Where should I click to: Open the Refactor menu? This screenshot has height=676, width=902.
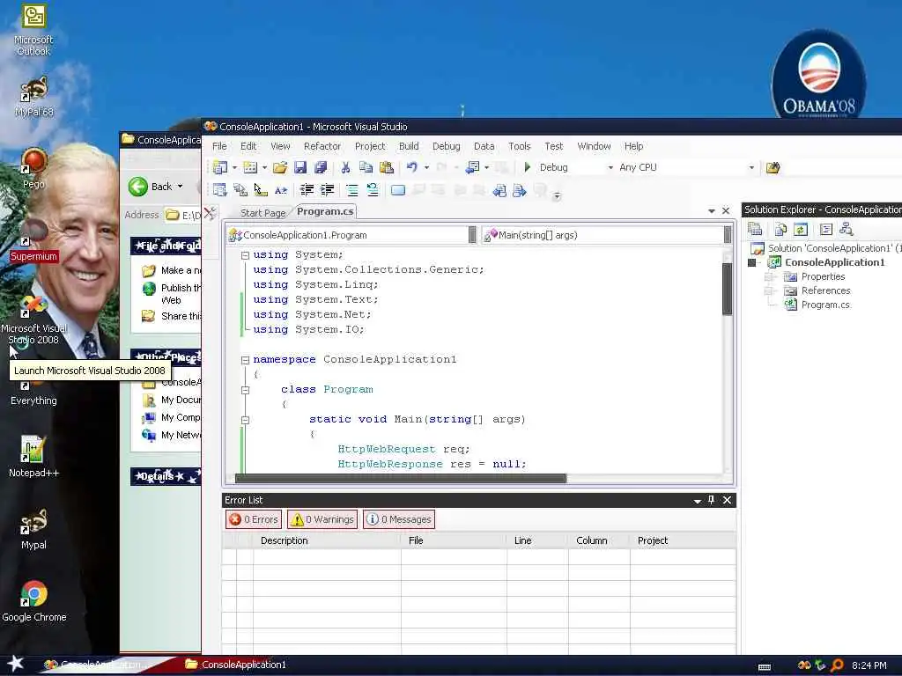322,146
